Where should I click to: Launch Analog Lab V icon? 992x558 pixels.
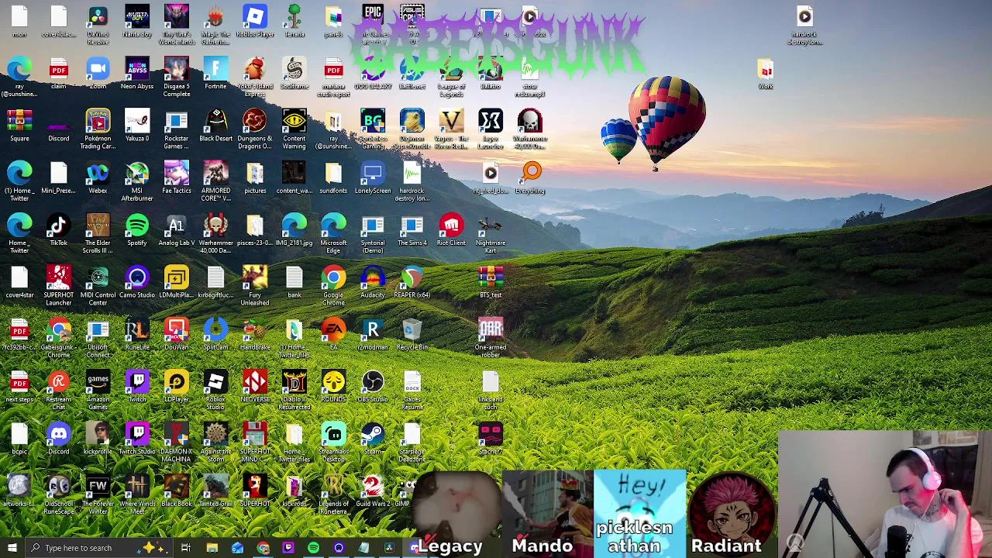coord(177,230)
